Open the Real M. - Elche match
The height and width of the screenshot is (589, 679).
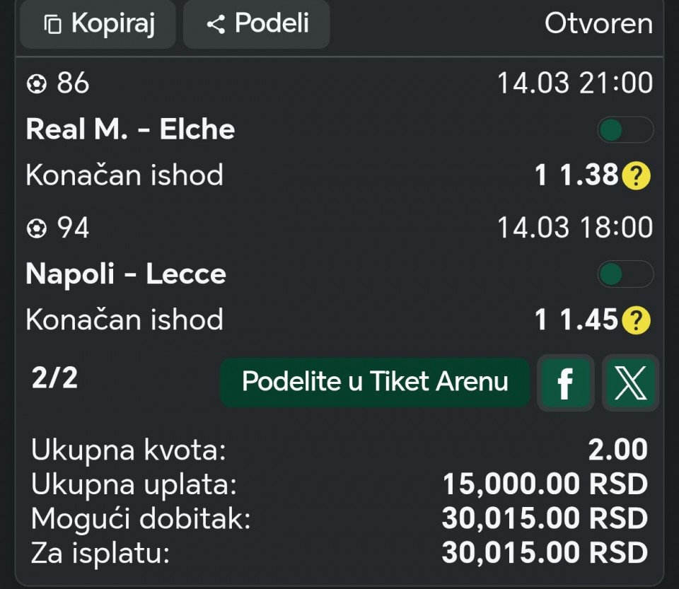pos(130,129)
